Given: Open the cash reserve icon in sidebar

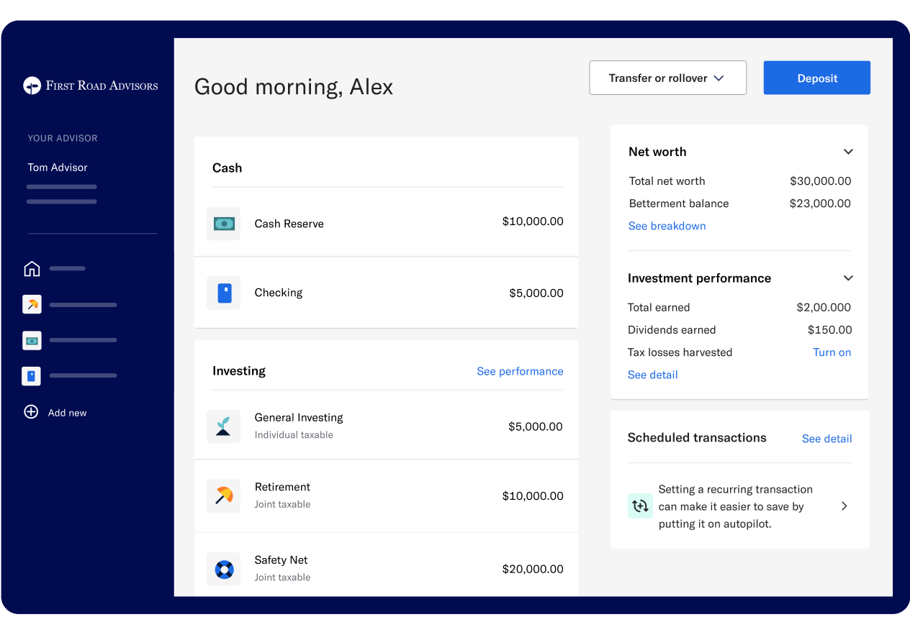Looking at the screenshot, I should [32, 340].
